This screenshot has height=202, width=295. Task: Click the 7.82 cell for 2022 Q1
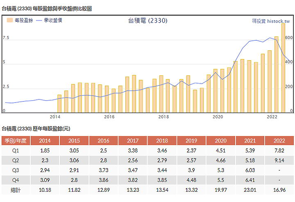pos(279,150)
